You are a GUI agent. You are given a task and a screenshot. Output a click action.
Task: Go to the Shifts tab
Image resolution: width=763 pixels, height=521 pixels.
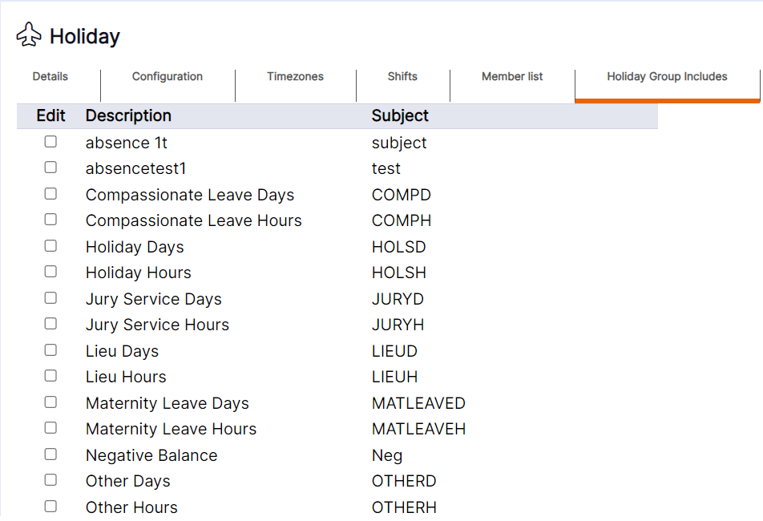[x=402, y=76]
